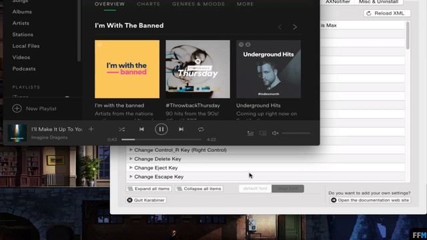Go to Stations in sidebar
427x240 pixels.
coord(23,35)
